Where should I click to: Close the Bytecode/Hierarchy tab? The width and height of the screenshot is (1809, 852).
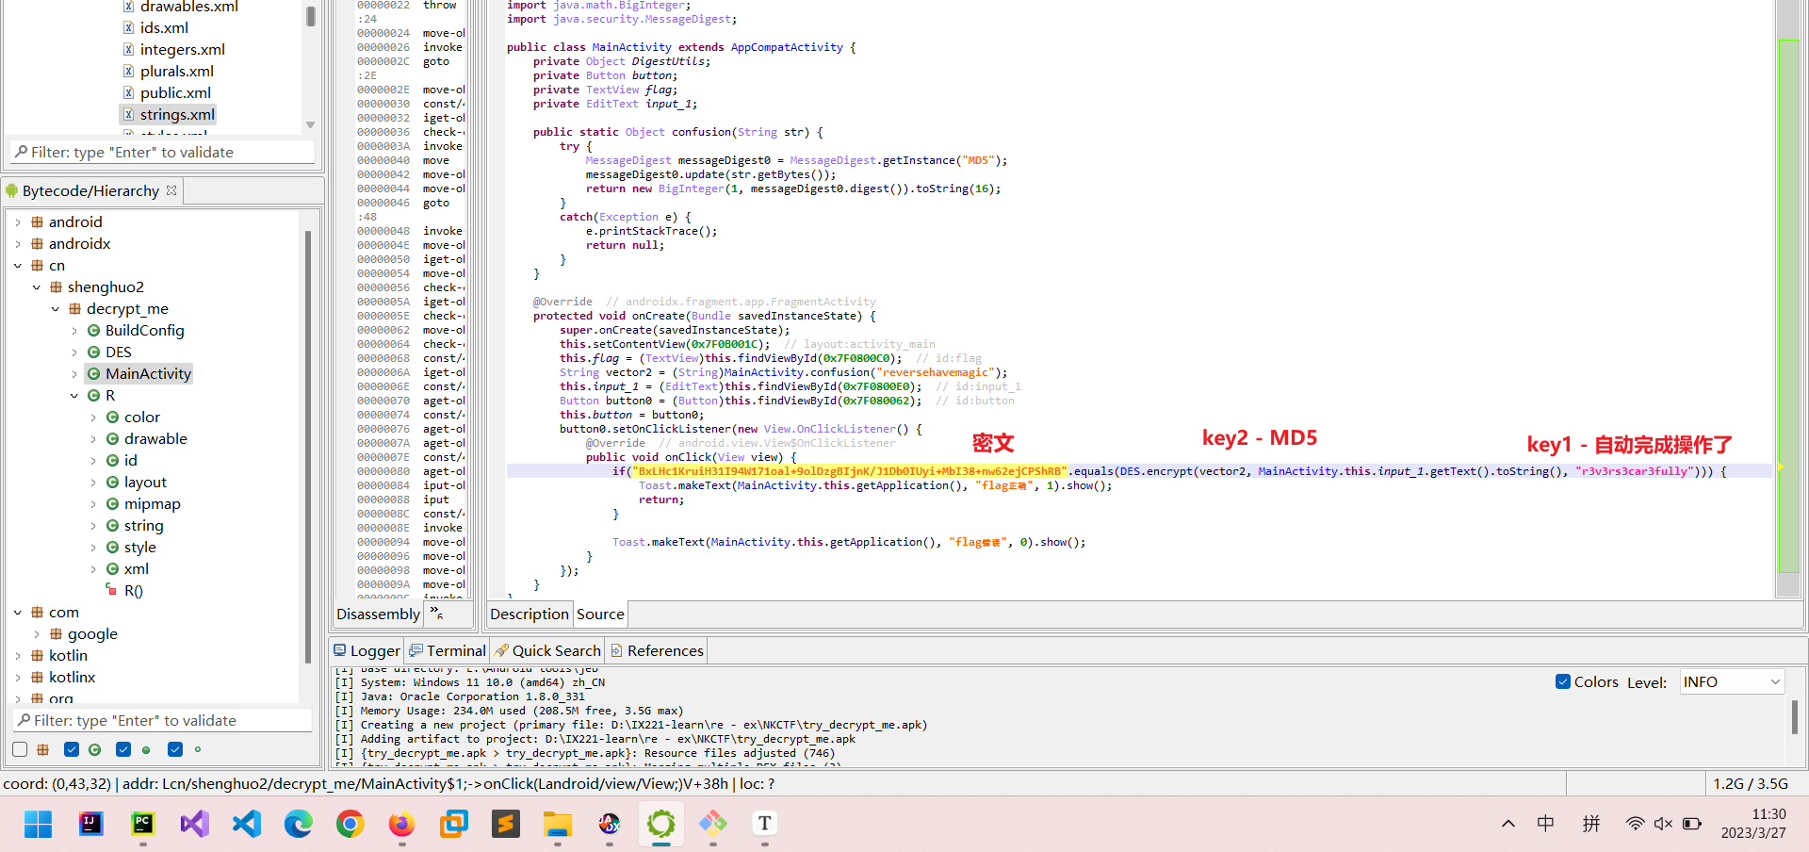click(x=171, y=190)
